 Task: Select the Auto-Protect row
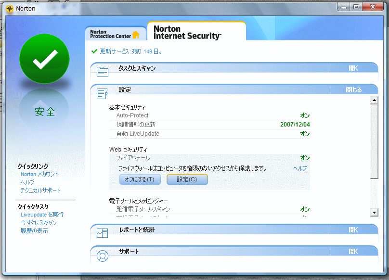[x=209, y=115]
